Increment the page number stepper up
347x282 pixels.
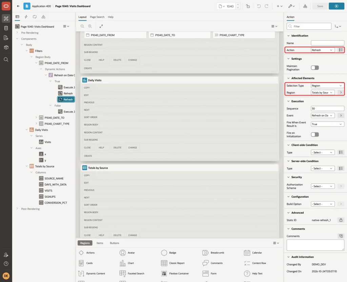(238, 4)
